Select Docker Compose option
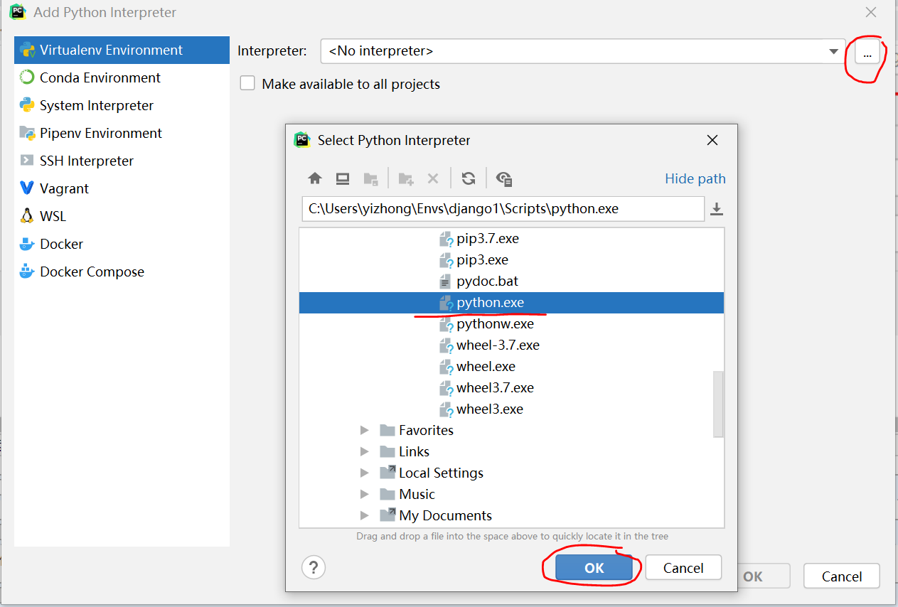 [x=122, y=272]
